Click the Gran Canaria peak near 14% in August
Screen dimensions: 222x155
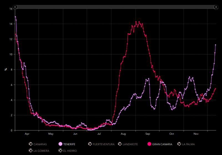pyautogui.click(x=136, y=22)
